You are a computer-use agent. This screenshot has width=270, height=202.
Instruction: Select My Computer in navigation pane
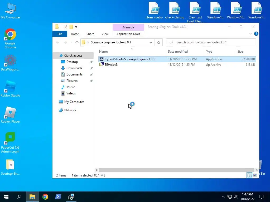point(74,102)
